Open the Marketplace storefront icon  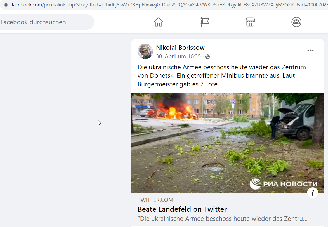250,22
